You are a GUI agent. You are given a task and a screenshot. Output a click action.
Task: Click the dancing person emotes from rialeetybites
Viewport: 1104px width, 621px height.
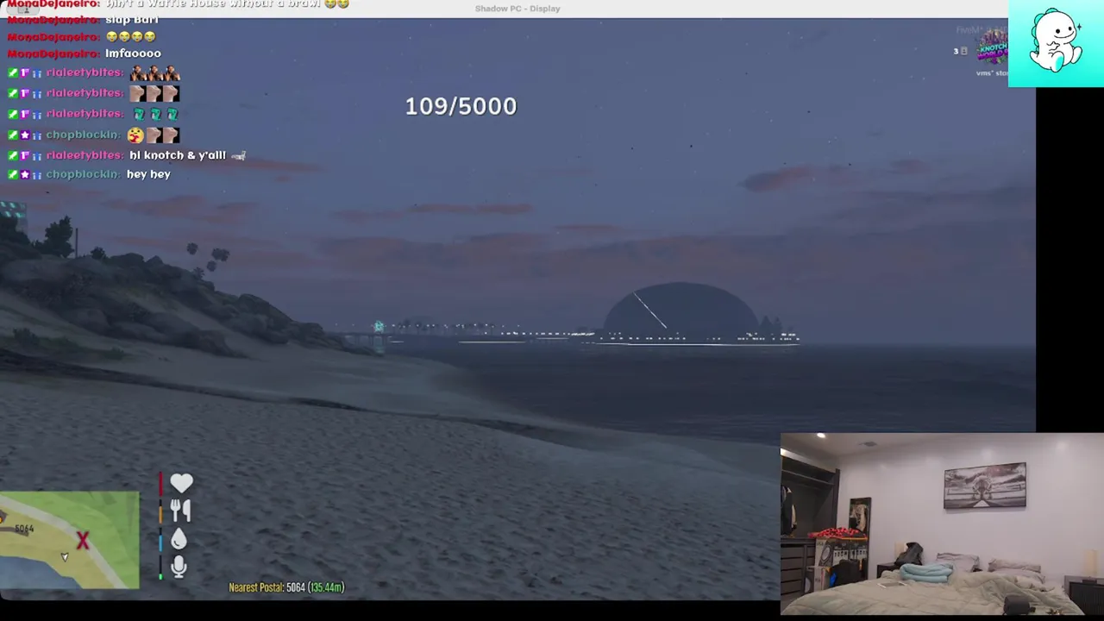click(154, 73)
